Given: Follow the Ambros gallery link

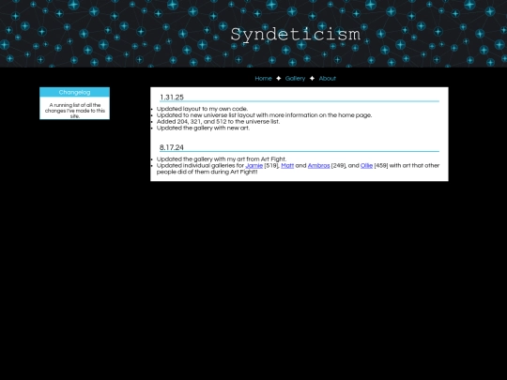Looking at the screenshot, I should point(318,165).
